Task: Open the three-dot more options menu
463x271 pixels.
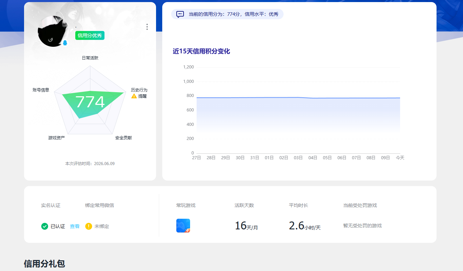Action: tap(147, 27)
